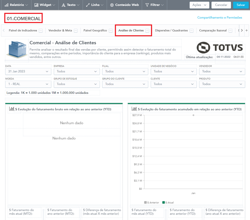The height and width of the screenshot is (220, 250).
Task: Click the Salvar button
Action: pyautogui.click(x=241, y=5)
